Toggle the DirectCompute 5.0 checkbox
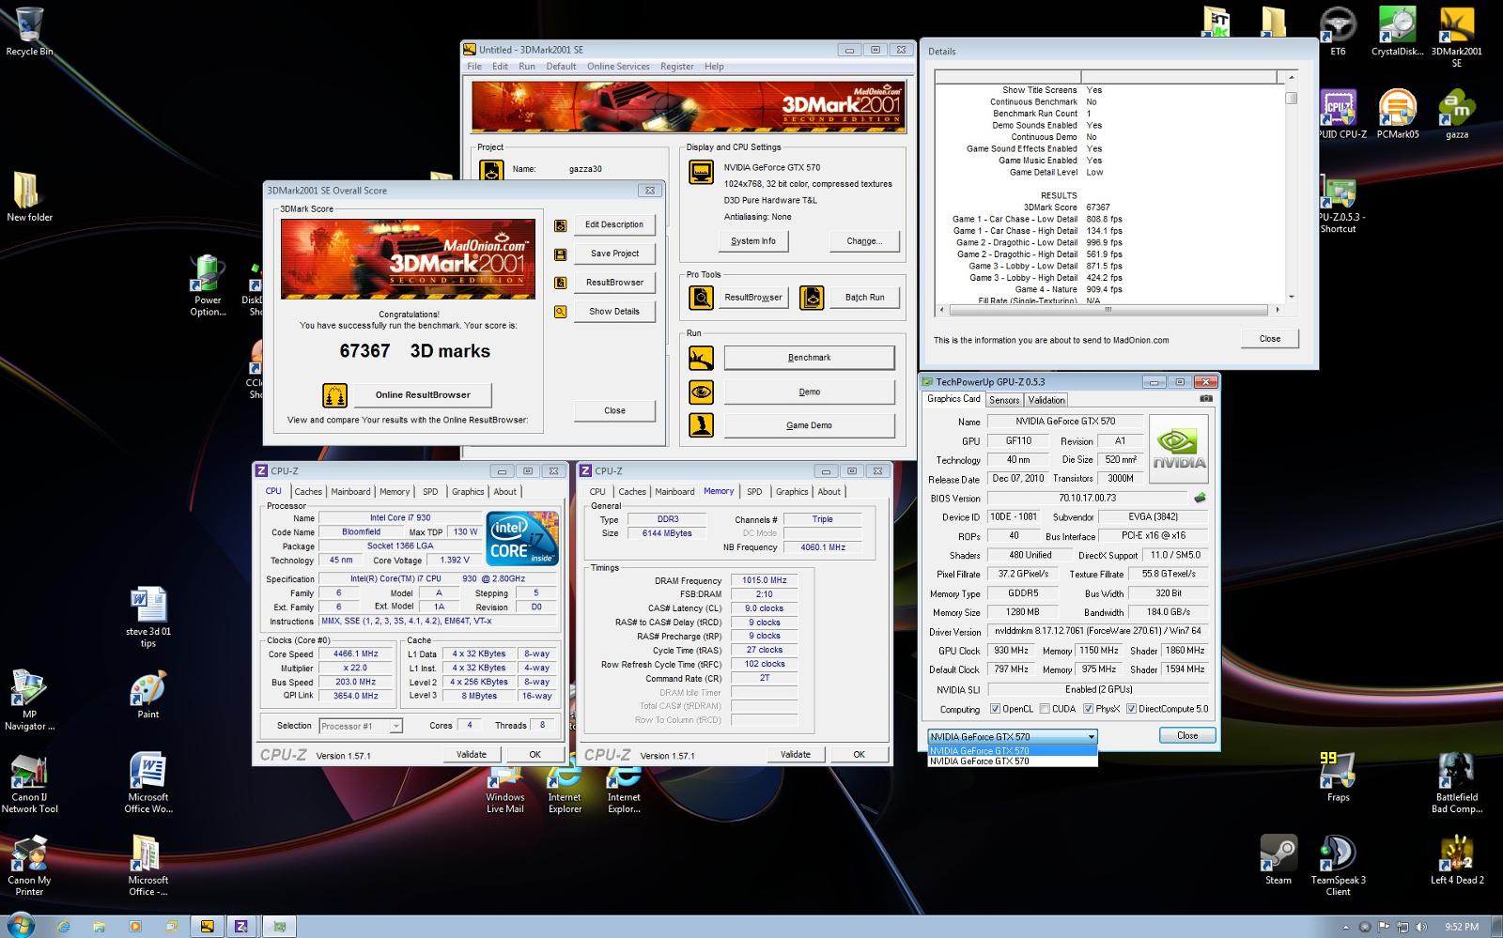 pyautogui.click(x=1131, y=709)
